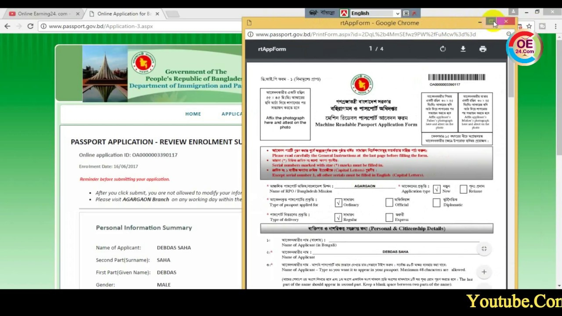Open Chrome three-dot menu
The width and height of the screenshot is (562, 316).
pyautogui.click(x=555, y=26)
